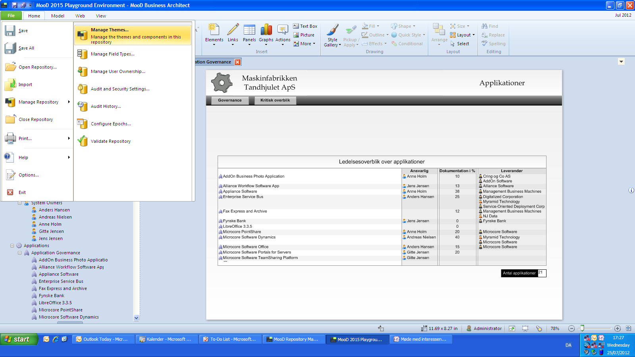The height and width of the screenshot is (357, 635).
Task: Collapse the Application Governance tree node
Action: coord(19,253)
